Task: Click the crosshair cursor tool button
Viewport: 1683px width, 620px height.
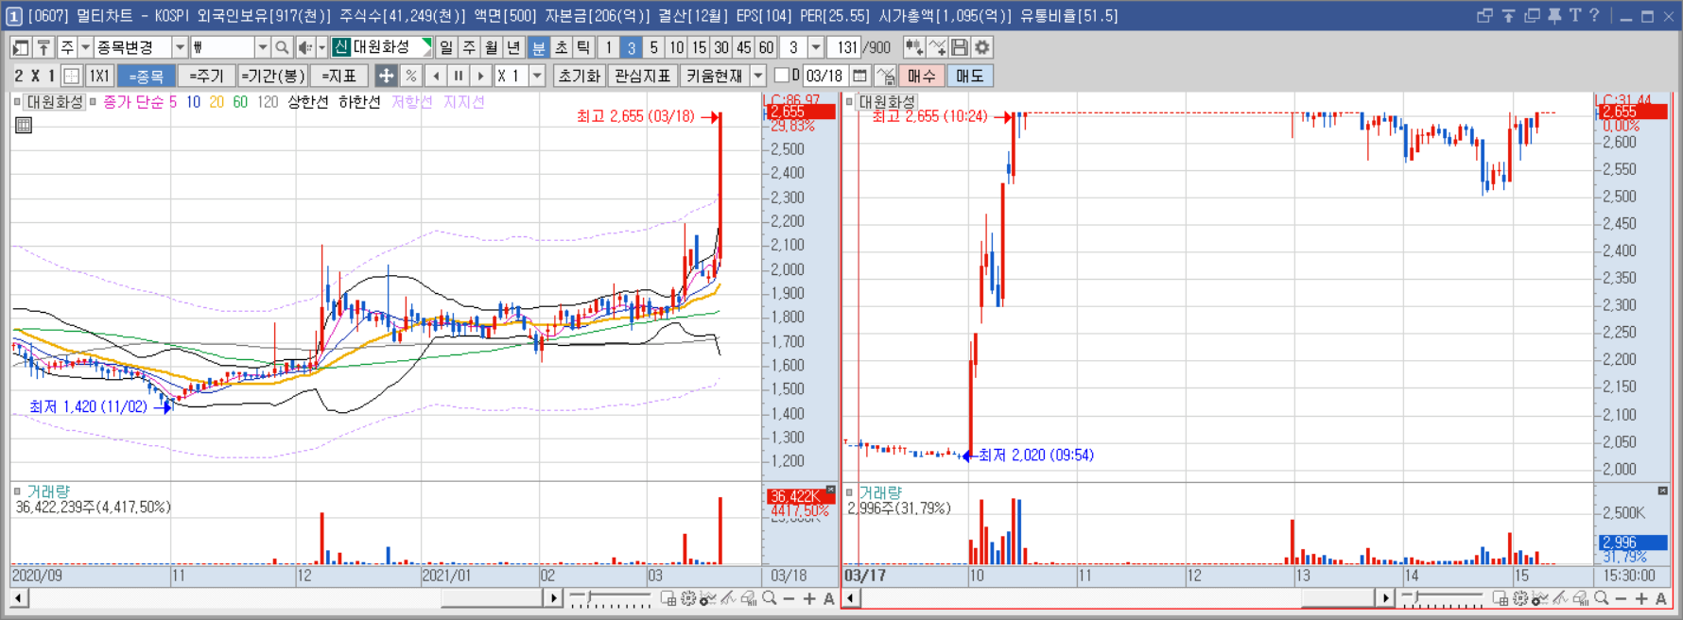Action: 386,76
